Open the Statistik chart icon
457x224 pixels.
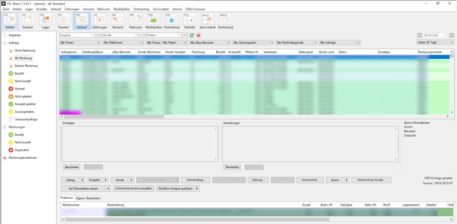(190, 21)
